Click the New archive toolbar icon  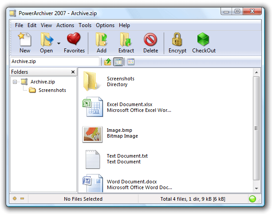pos(25,40)
